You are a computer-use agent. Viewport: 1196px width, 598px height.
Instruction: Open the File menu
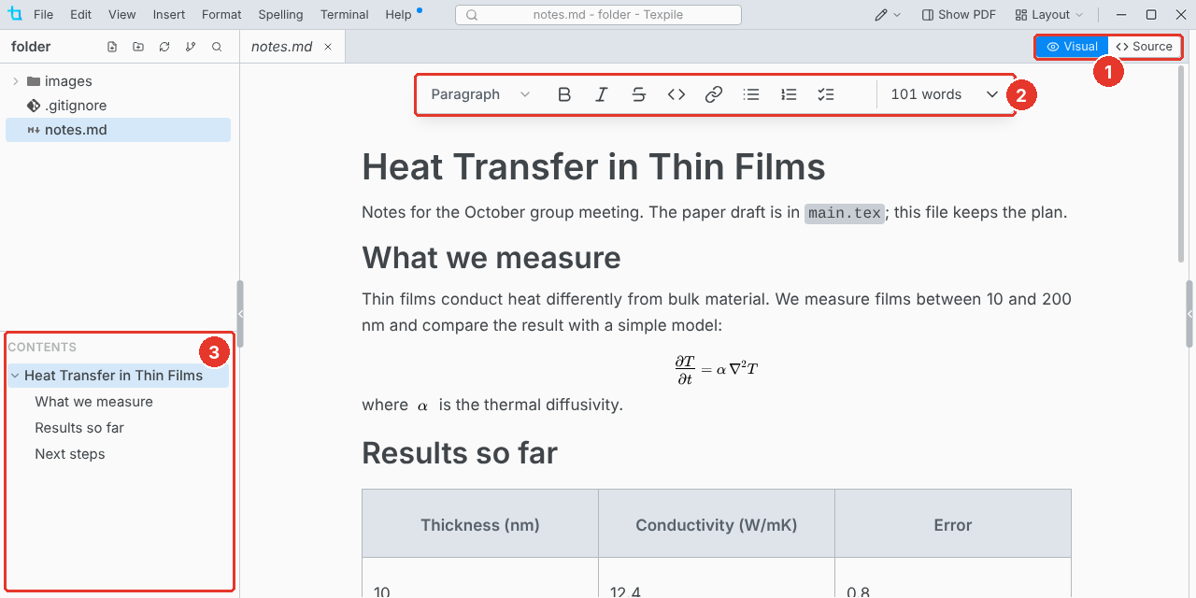pyautogui.click(x=43, y=15)
